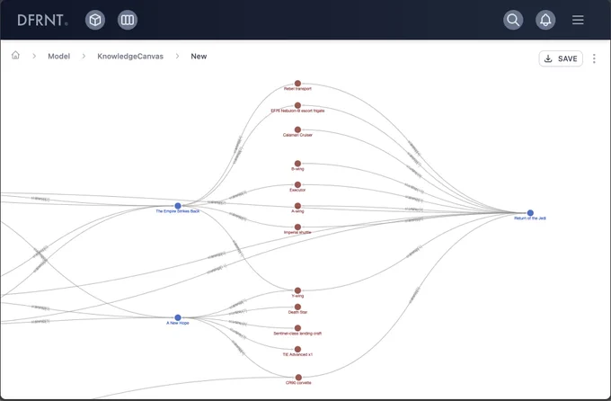Image resolution: width=611 pixels, height=401 pixels.
Task: Open the cube model icon in header
Action: point(95,20)
